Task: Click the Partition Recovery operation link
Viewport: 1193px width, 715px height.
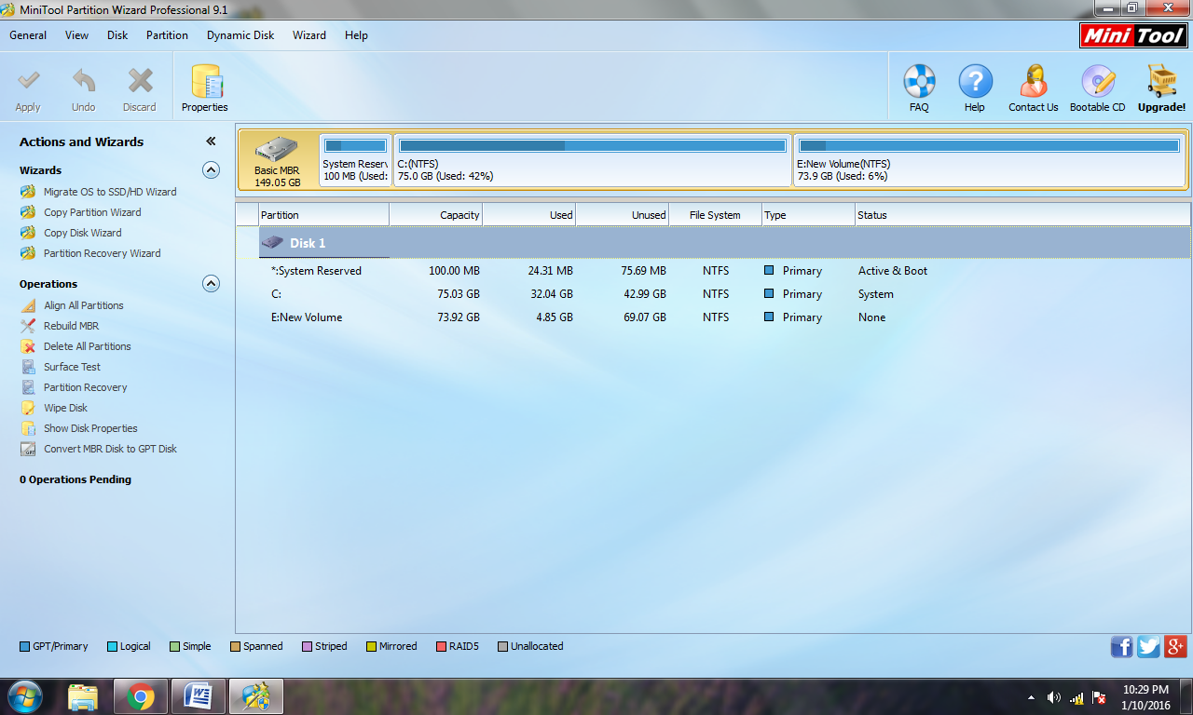Action: pyautogui.click(x=85, y=387)
